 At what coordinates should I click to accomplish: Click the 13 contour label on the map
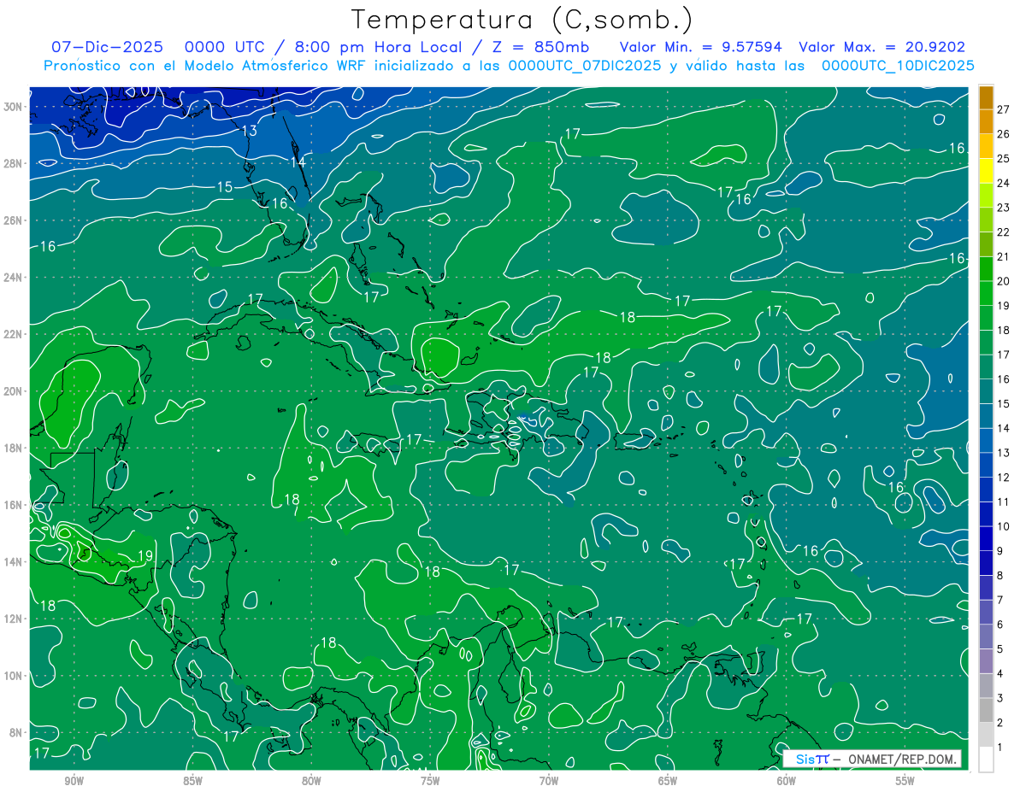pos(249,131)
